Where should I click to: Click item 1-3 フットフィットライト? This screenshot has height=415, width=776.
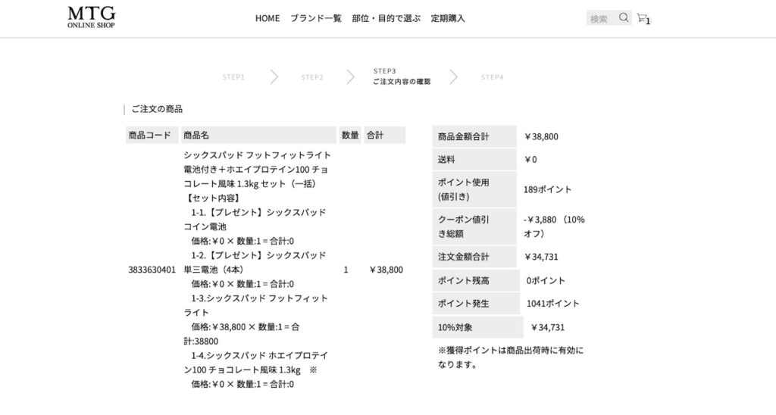[255, 306]
